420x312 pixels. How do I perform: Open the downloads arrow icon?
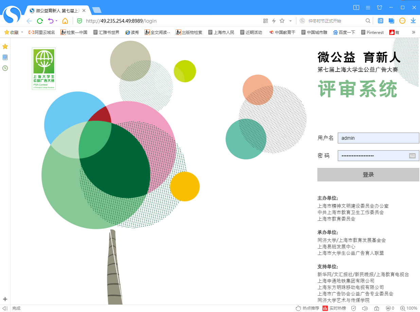click(413, 21)
